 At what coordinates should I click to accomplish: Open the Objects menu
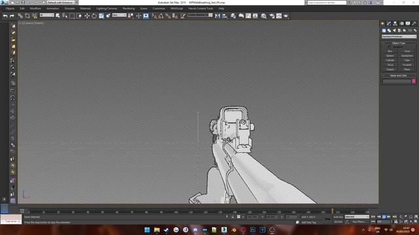(x=10, y=8)
